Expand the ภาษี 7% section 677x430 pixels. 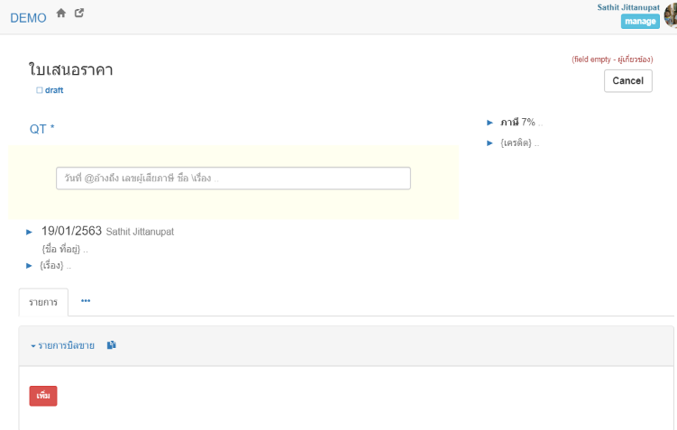[489, 122]
